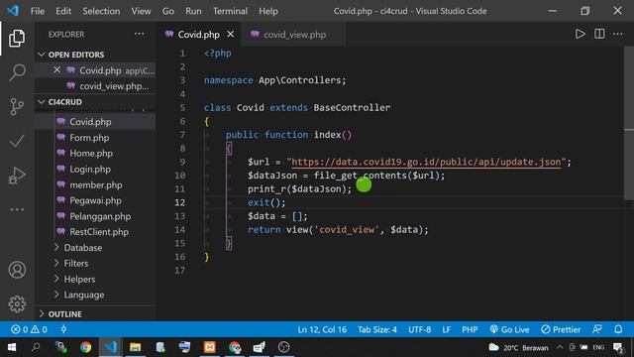Open the Edit menu
Screen dimensions: 634x357
tap(63, 11)
